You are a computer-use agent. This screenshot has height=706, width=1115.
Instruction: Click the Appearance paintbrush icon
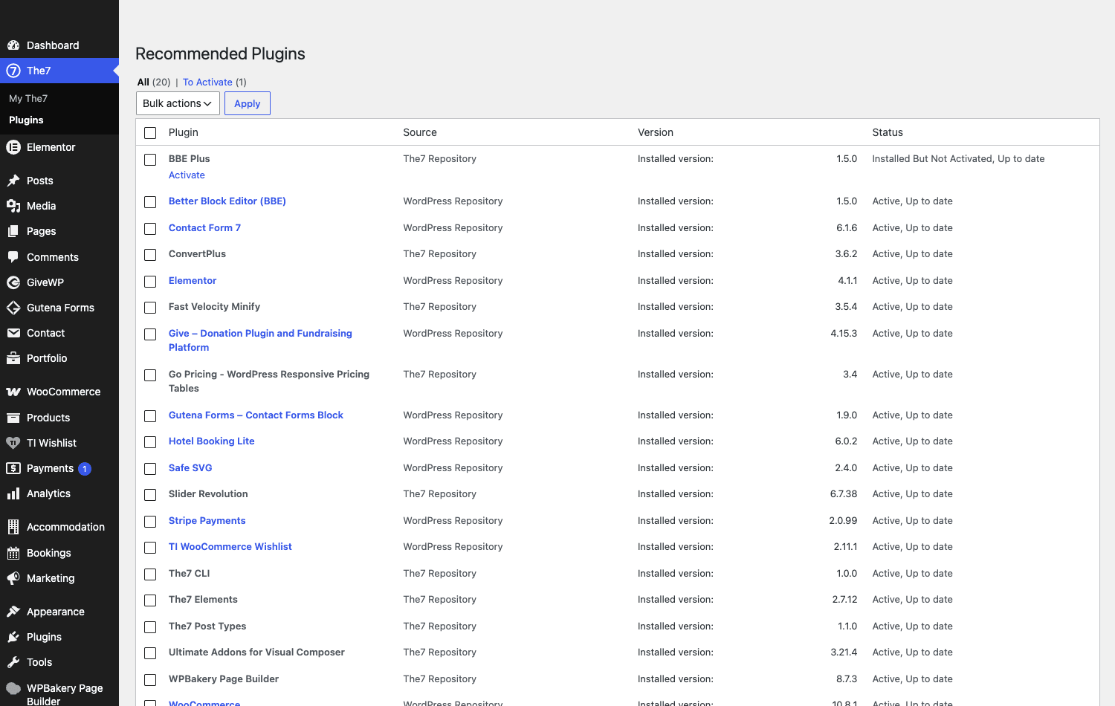point(13,612)
